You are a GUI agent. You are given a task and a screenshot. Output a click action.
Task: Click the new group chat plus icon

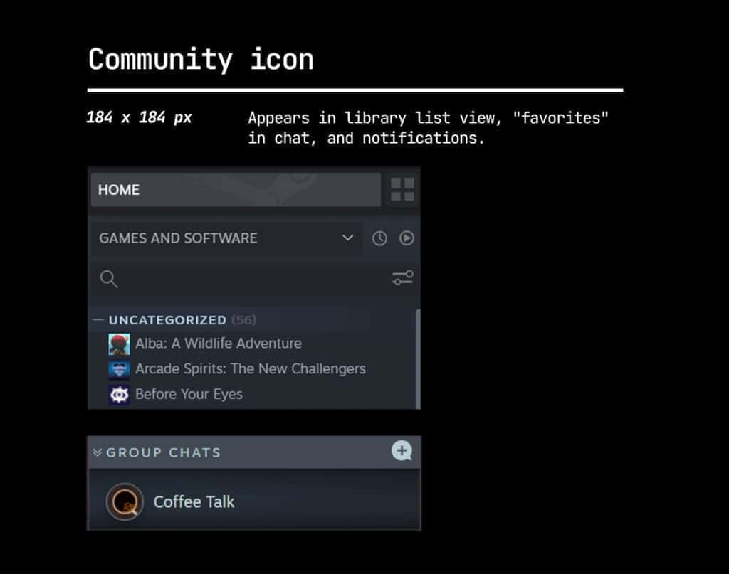click(402, 450)
